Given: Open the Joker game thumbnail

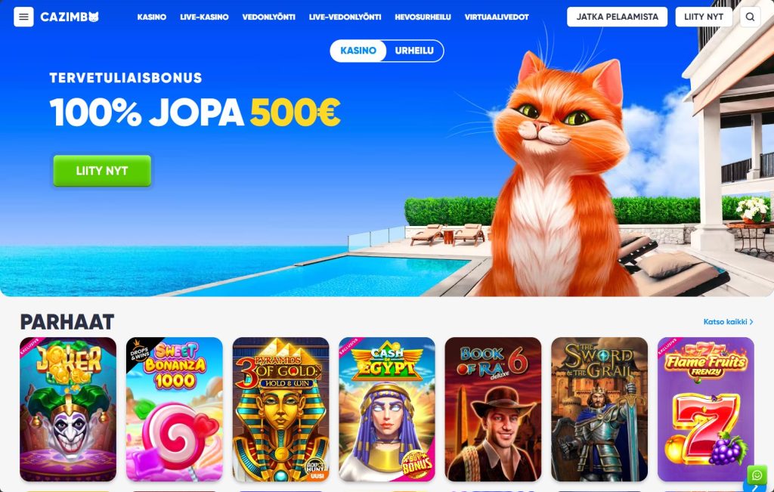Looking at the screenshot, I should pyautogui.click(x=68, y=409).
